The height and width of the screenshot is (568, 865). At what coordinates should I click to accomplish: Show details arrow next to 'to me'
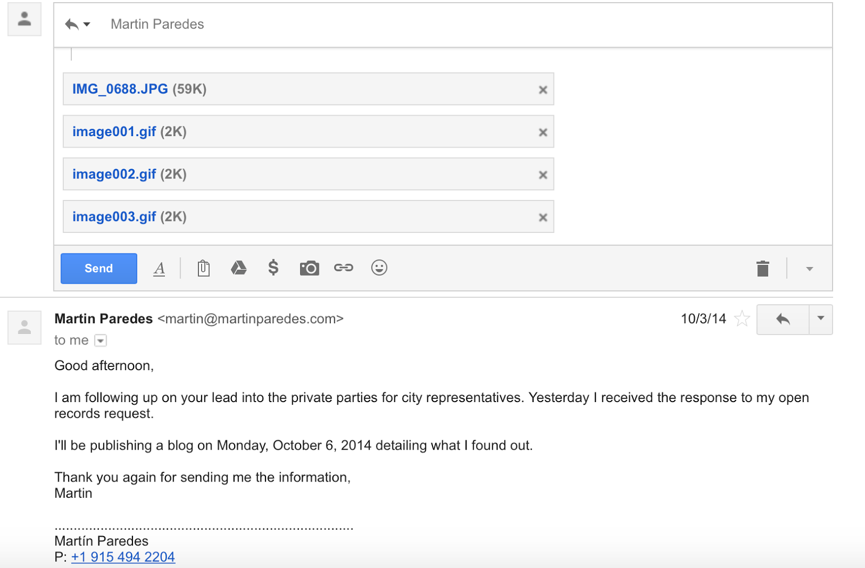tap(101, 340)
